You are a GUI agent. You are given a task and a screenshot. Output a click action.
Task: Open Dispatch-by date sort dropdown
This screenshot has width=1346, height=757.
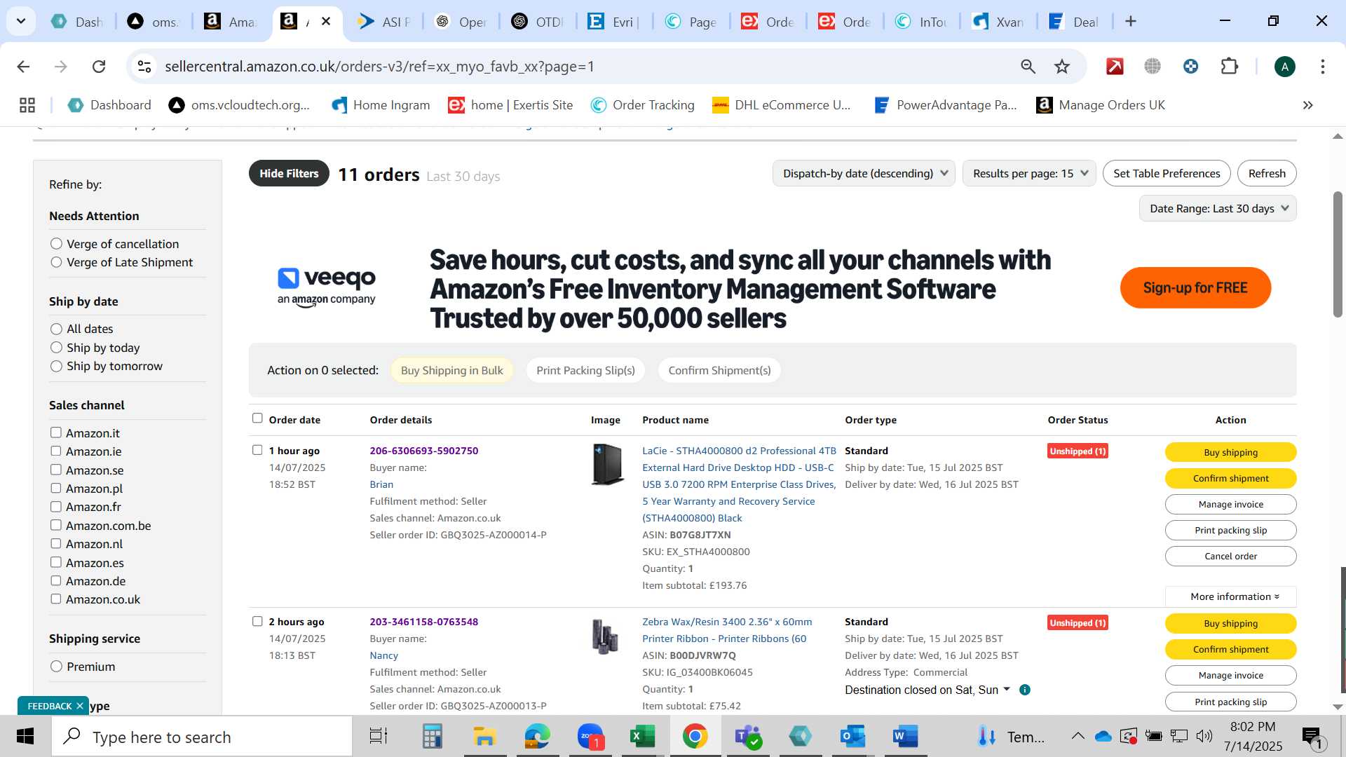(864, 173)
